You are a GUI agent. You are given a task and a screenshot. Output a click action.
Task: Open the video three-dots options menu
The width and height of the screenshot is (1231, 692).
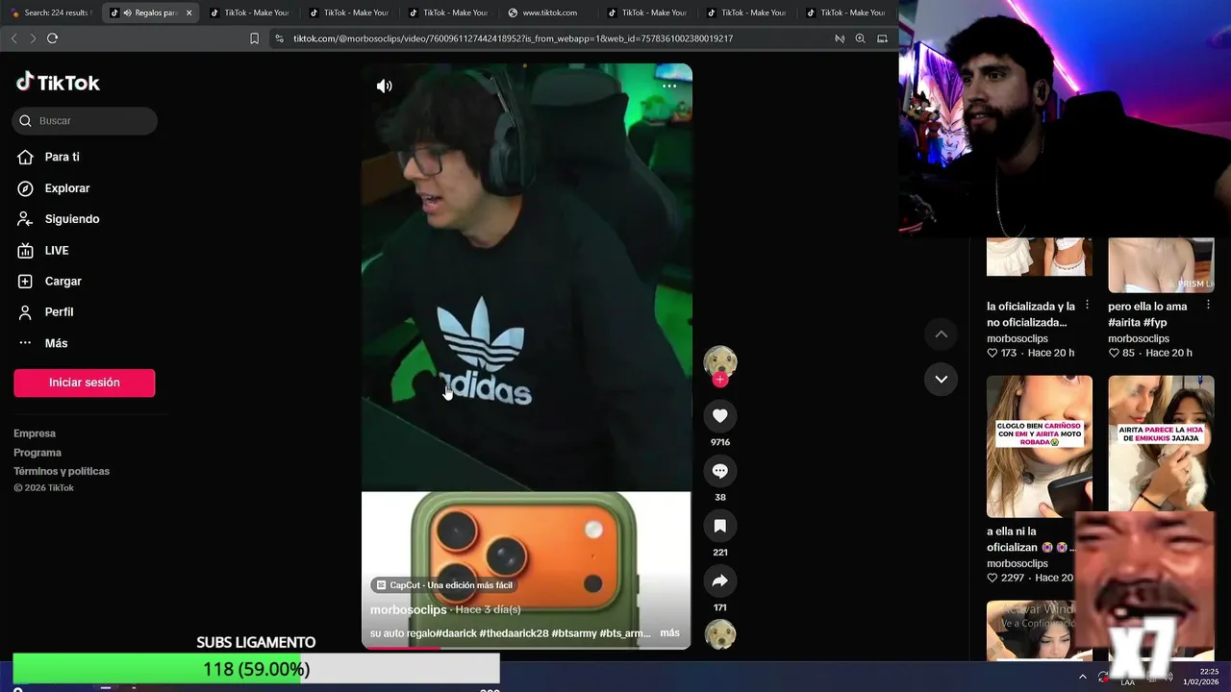(669, 86)
